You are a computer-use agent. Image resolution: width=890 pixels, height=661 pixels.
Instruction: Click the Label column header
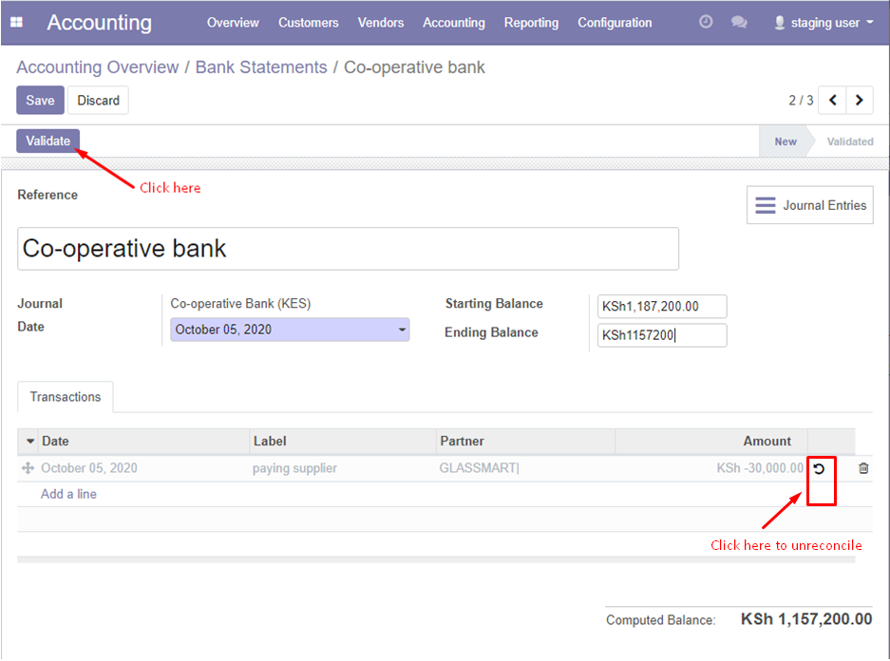pyautogui.click(x=343, y=441)
